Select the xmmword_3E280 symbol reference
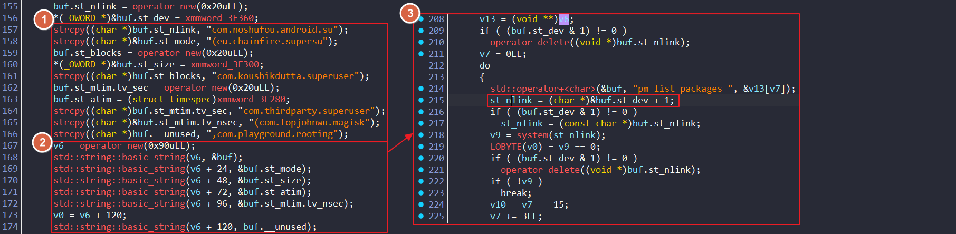Screen dimensions: 956x234 (x=251, y=99)
